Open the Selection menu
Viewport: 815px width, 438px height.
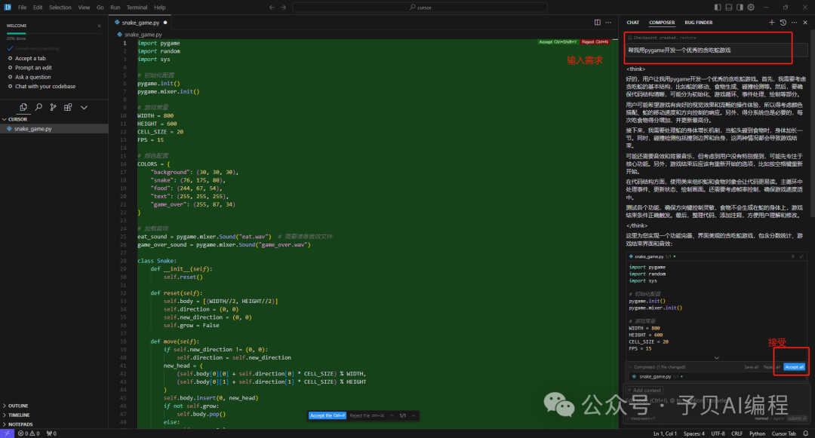[60, 8]
